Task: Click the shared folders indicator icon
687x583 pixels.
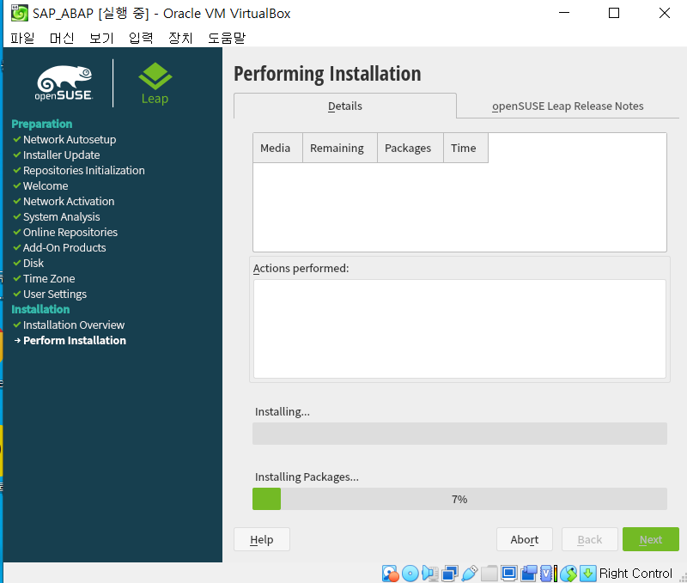Action: coord(489,574)
